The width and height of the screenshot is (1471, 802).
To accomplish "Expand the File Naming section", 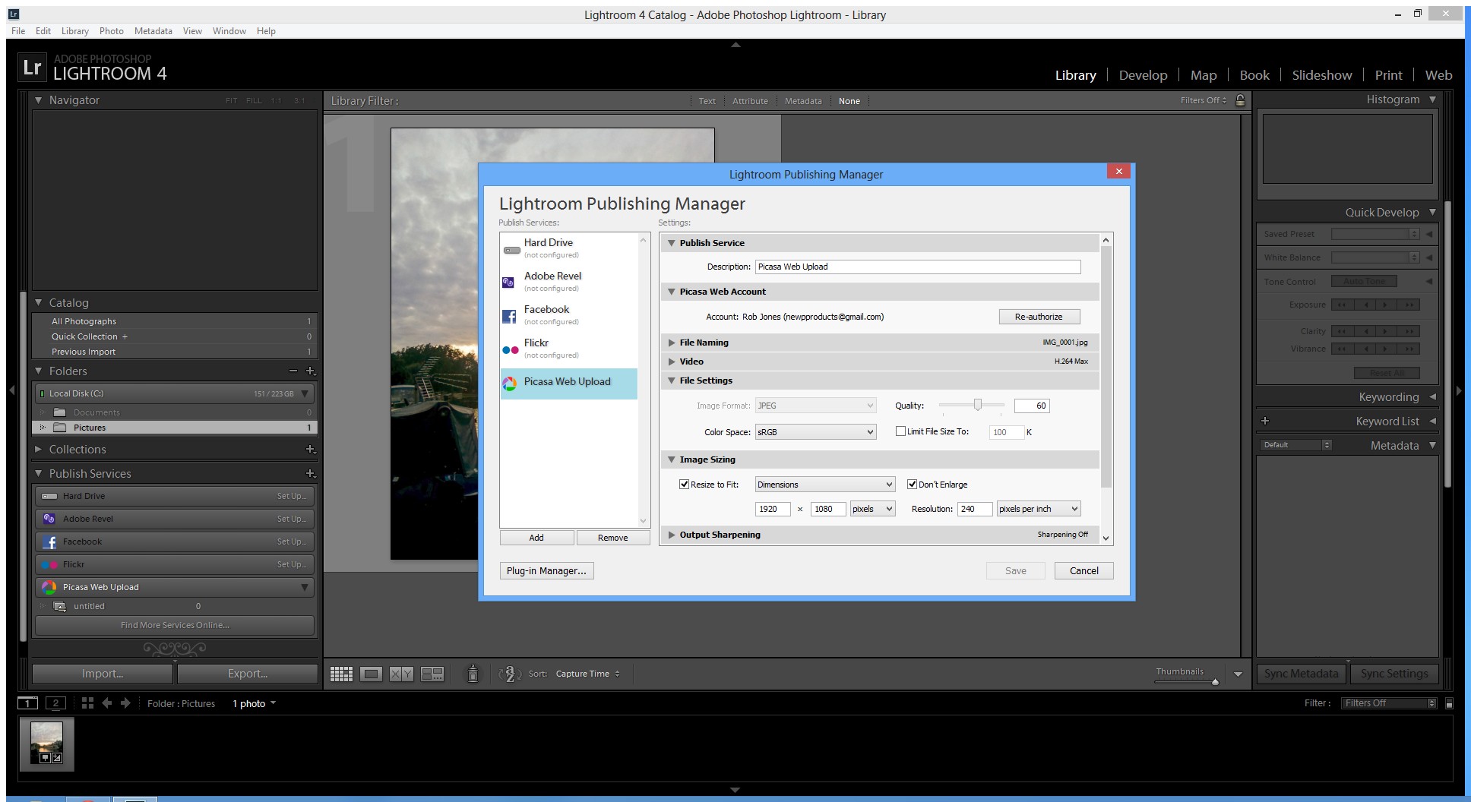I will click(703, 343).
